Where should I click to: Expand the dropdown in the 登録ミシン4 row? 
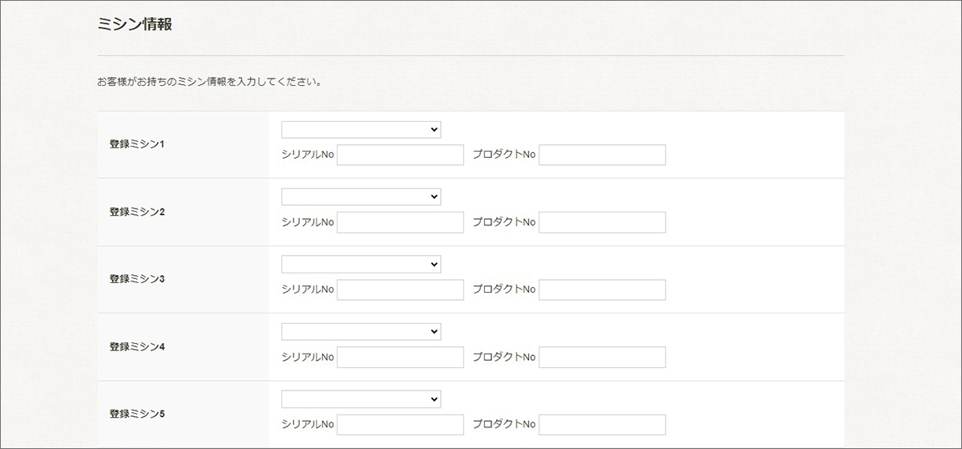click(x=361, y=332)
